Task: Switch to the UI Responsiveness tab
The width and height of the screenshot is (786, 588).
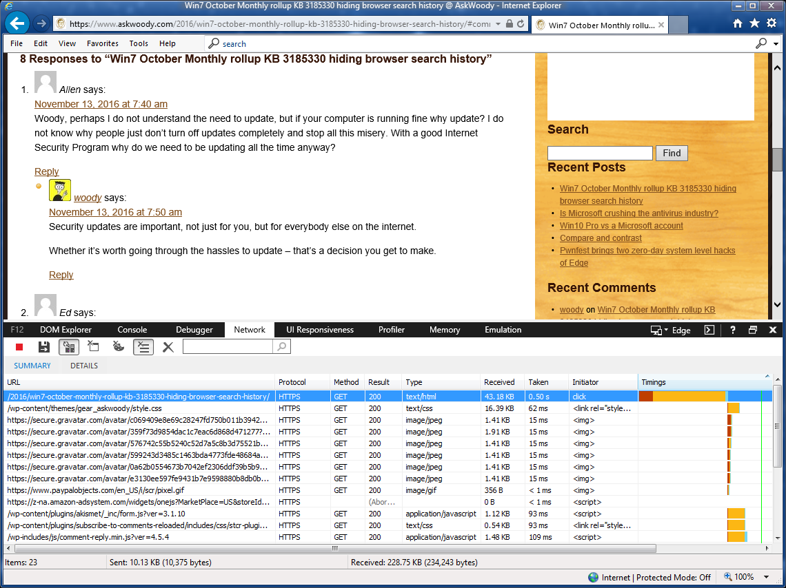Action: click(320, 330)
